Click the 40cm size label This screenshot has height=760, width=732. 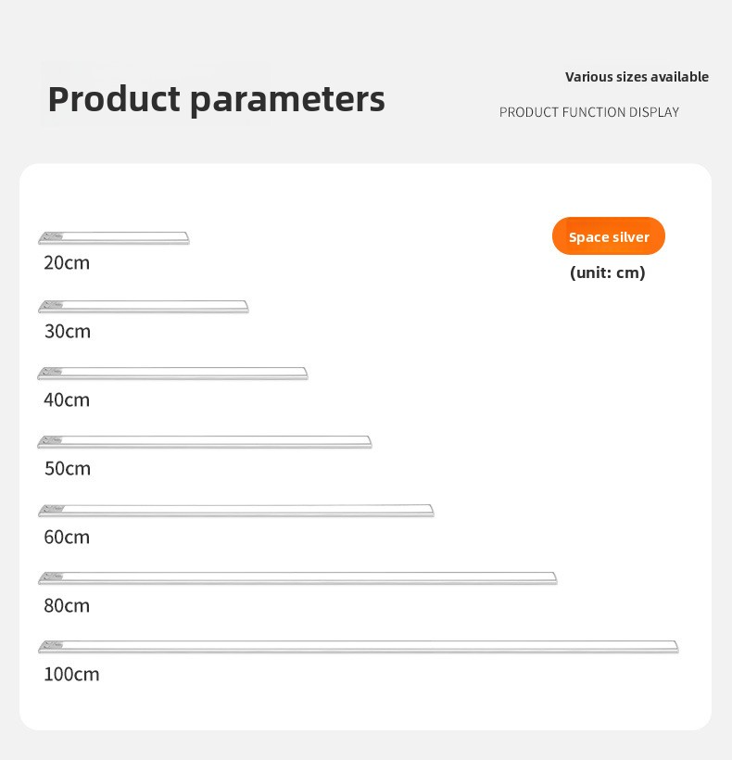[67, 399]
